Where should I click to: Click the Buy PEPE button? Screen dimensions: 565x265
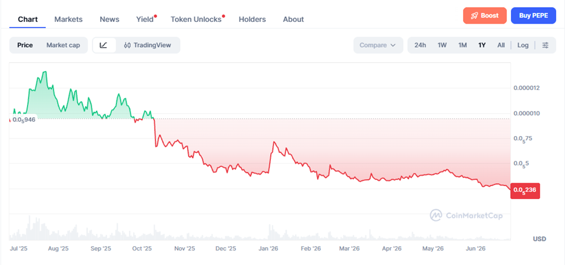[x=533, y=15]
